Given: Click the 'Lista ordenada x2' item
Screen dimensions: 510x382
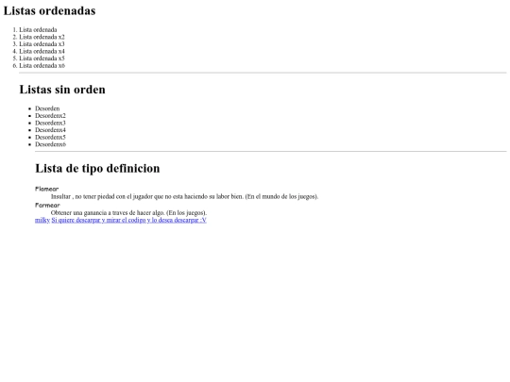Looking at the screenshot, I should tap(42, 37).
